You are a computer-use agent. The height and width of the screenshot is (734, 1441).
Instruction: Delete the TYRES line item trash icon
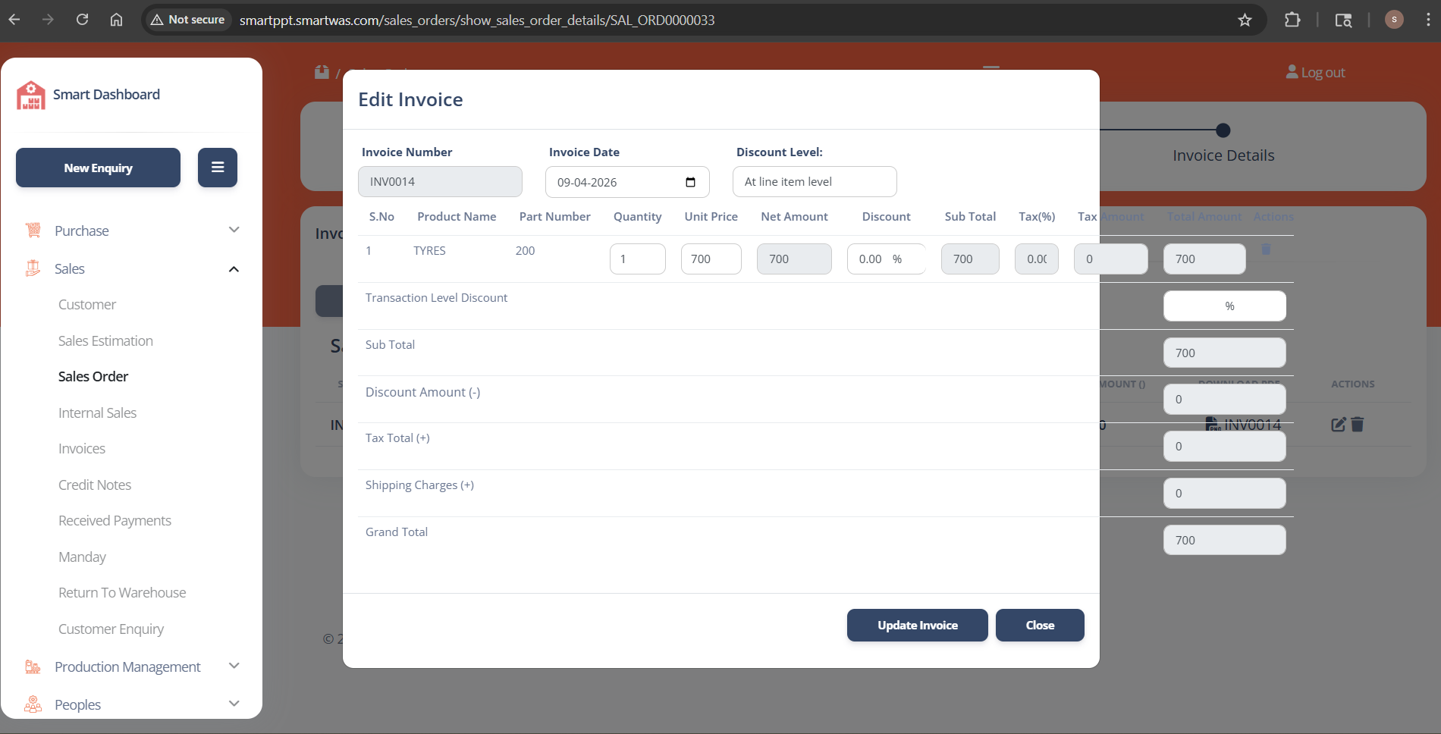pos(1266,249)
